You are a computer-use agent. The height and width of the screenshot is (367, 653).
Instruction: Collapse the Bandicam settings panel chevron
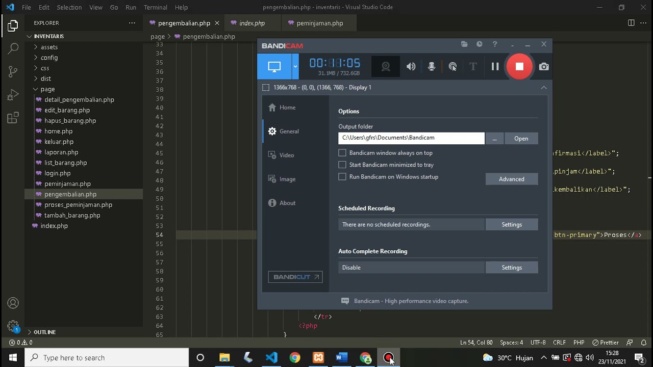544,88
